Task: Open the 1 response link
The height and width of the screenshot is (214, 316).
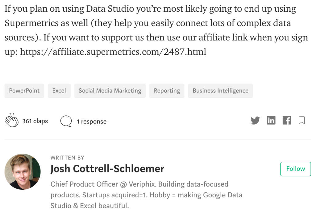Action: click(91, 122)
